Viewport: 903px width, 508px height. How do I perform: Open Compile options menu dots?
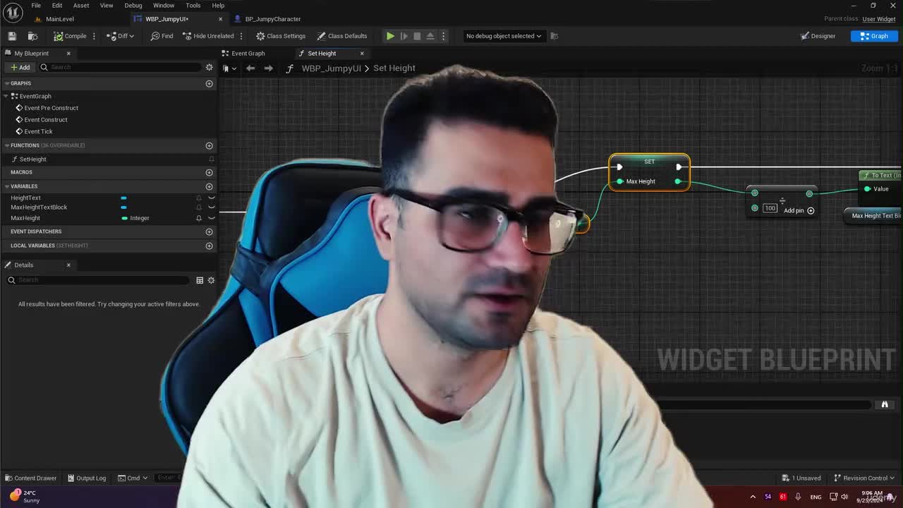(94, 36)
